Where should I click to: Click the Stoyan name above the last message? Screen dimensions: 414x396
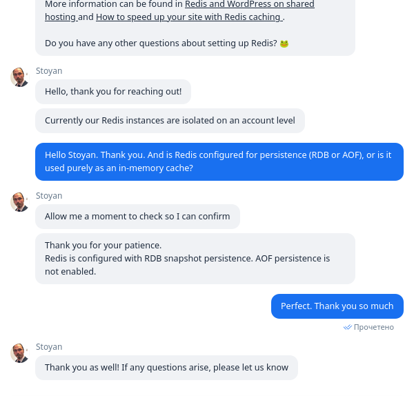(x=49, y=347)
